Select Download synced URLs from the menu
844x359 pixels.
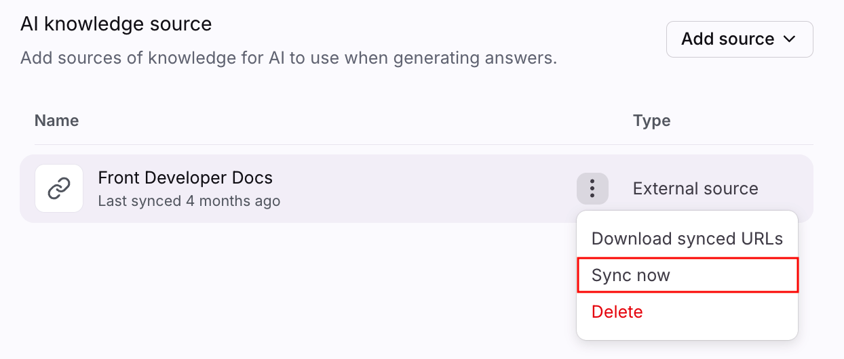[x=687, y=238]
